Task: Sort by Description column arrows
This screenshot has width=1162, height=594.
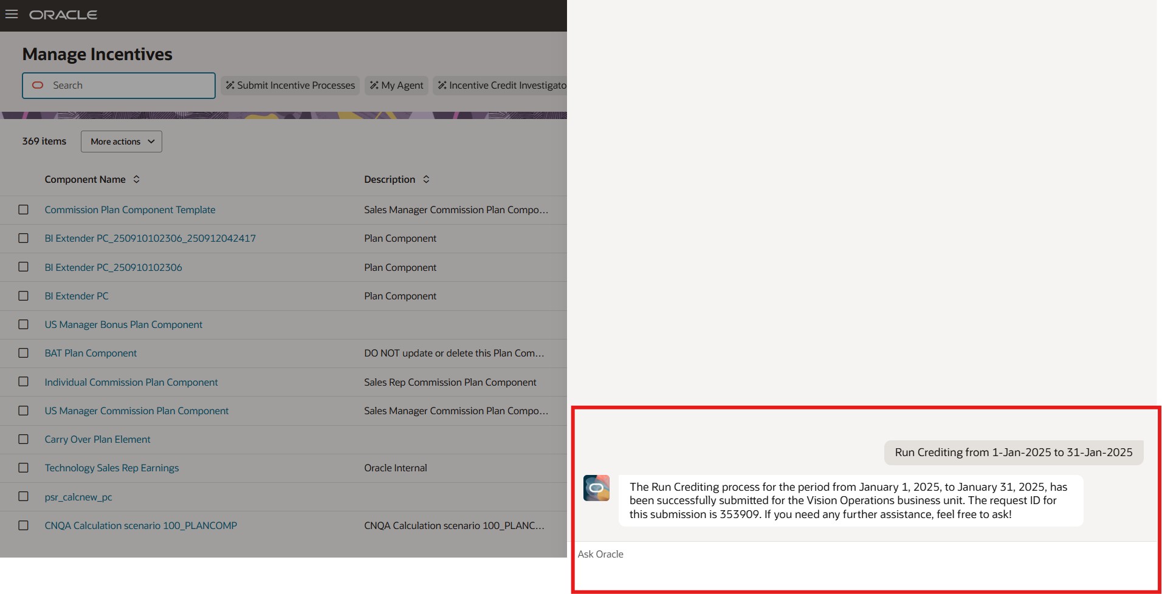Action: (x=427, y=179)
